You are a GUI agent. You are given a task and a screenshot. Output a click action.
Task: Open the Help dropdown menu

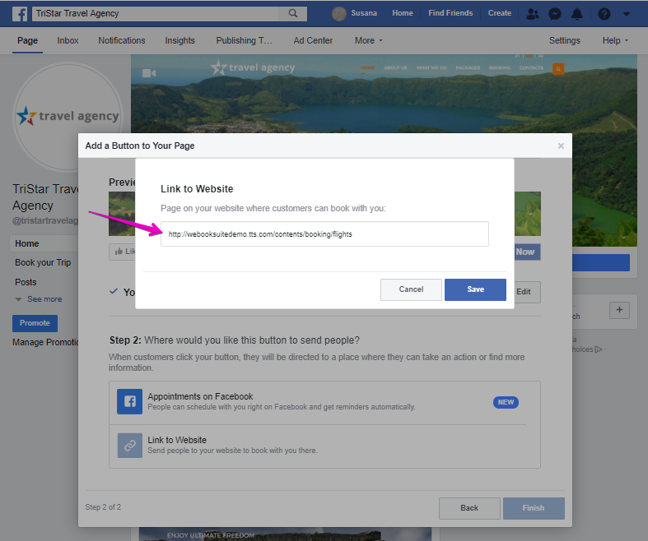(x=615, y=40)
